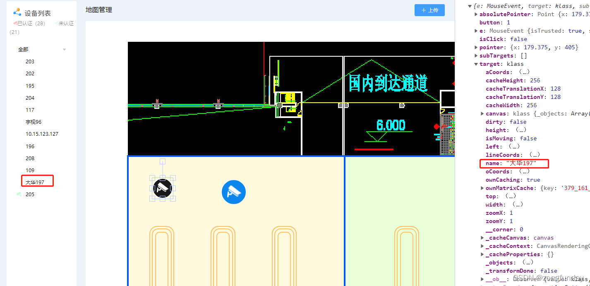Click the cacheTranslationX: 128 property
The image size is (590, 286).
click(523, 89)
